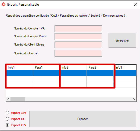
Task: Click the Info1 column header
Action: pos(20,68)
